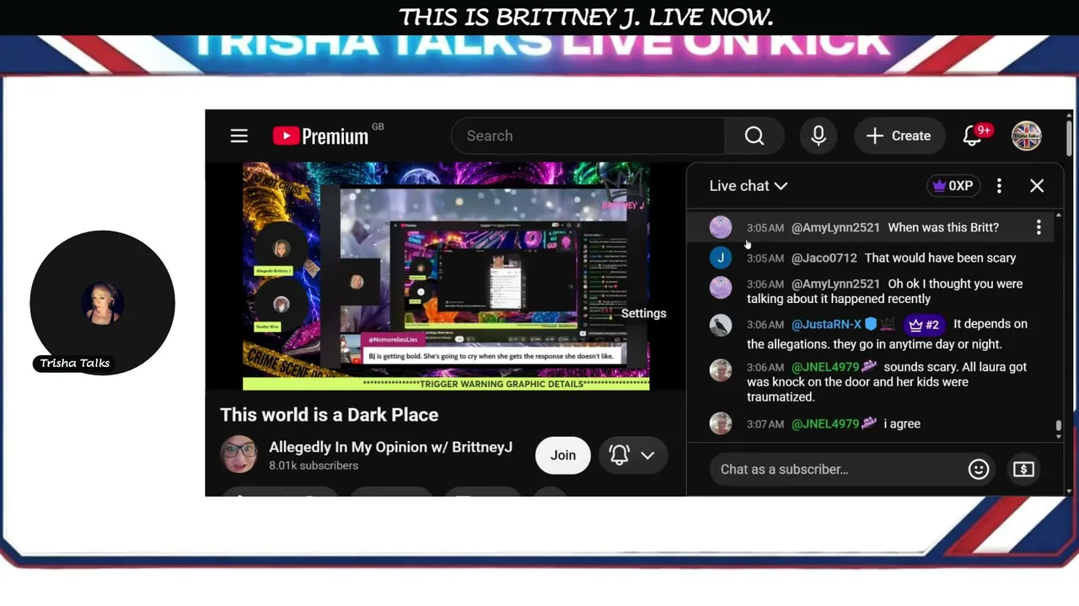Open live chat more options menu
The width and height of the screenshot is (1079, 606).
pyautogui.click(x=999, y=186)
